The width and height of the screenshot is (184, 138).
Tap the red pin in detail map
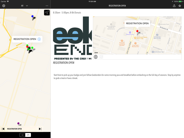pyautogui.click(x=137, y=31)
